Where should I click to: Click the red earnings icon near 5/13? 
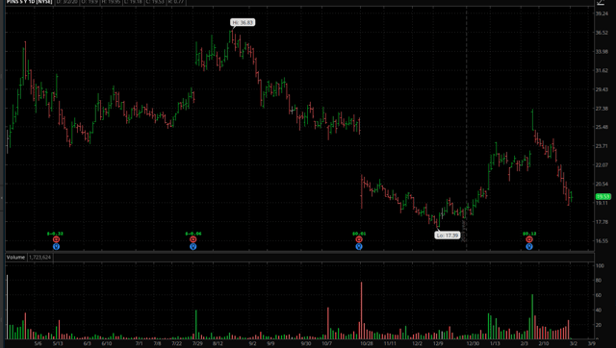tap(56, 239)
